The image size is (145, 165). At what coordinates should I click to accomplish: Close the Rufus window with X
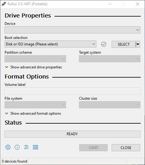(138, 4)
